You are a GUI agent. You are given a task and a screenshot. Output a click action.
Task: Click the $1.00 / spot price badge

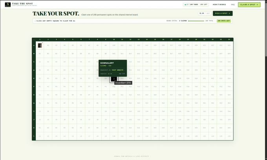point(205,13)
